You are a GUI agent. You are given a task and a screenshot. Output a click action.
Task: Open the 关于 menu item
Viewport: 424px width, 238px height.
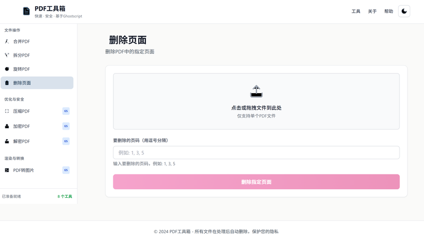(x=372, y=11)
